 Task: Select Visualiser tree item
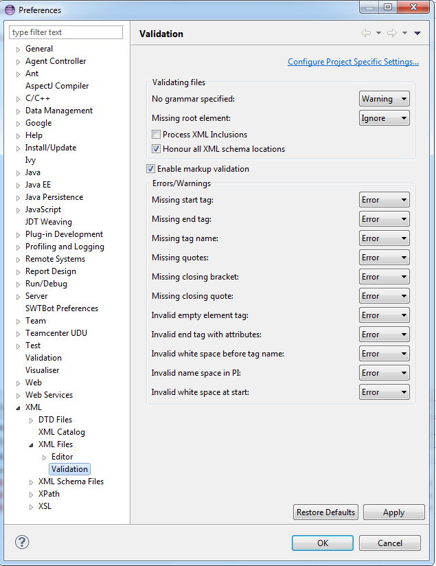click(x=43, y=370)
